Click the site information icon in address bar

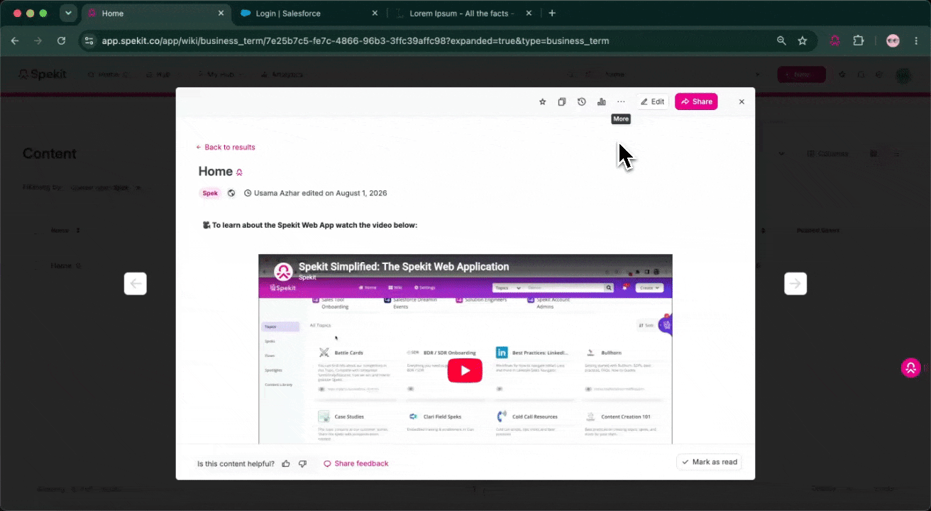[x=89, y=41]
